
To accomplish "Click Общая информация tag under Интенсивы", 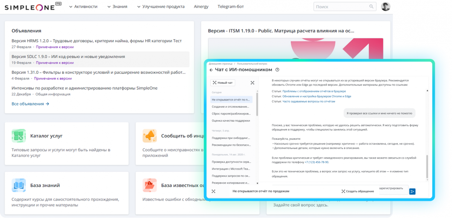I will click(x=53, y=94).
